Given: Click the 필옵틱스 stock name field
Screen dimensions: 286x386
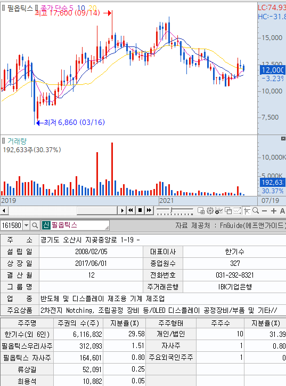Looking at the screenshot, I should (75, 225).
